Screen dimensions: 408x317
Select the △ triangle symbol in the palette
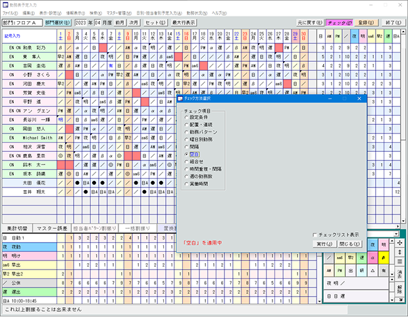[x=372, y=270]
